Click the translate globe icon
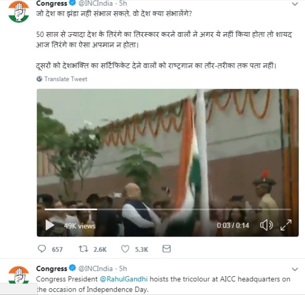This screenshot has height=295, width=305. (x=39, y=79)
